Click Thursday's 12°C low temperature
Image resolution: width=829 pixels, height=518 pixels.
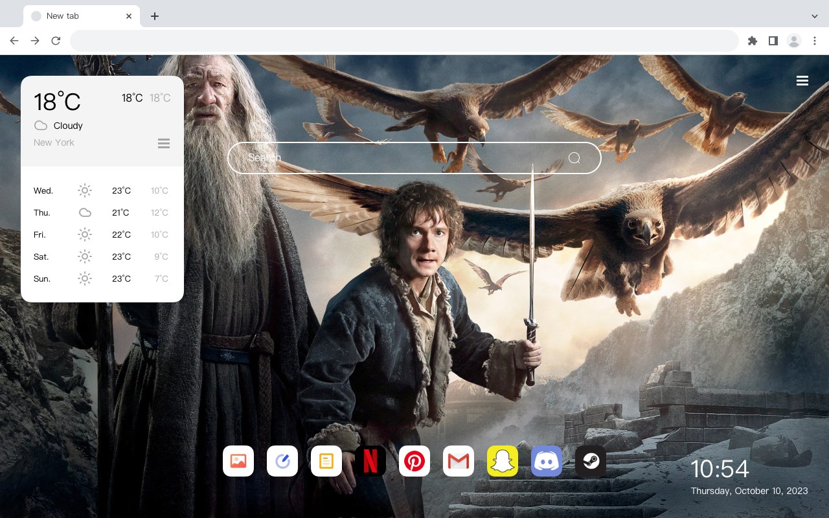coord(159,213)
